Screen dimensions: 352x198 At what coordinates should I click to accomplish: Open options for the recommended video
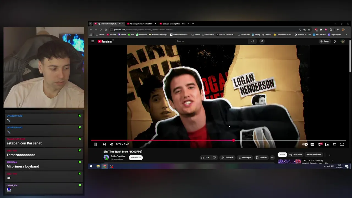[332, 161]
